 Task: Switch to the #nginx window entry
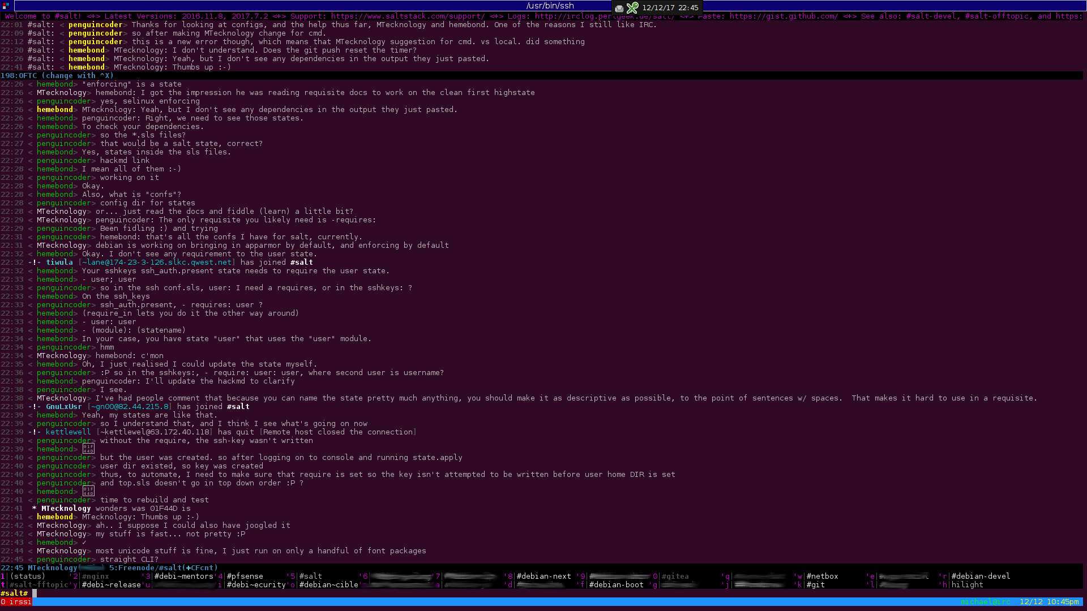[x=96, y=576]
